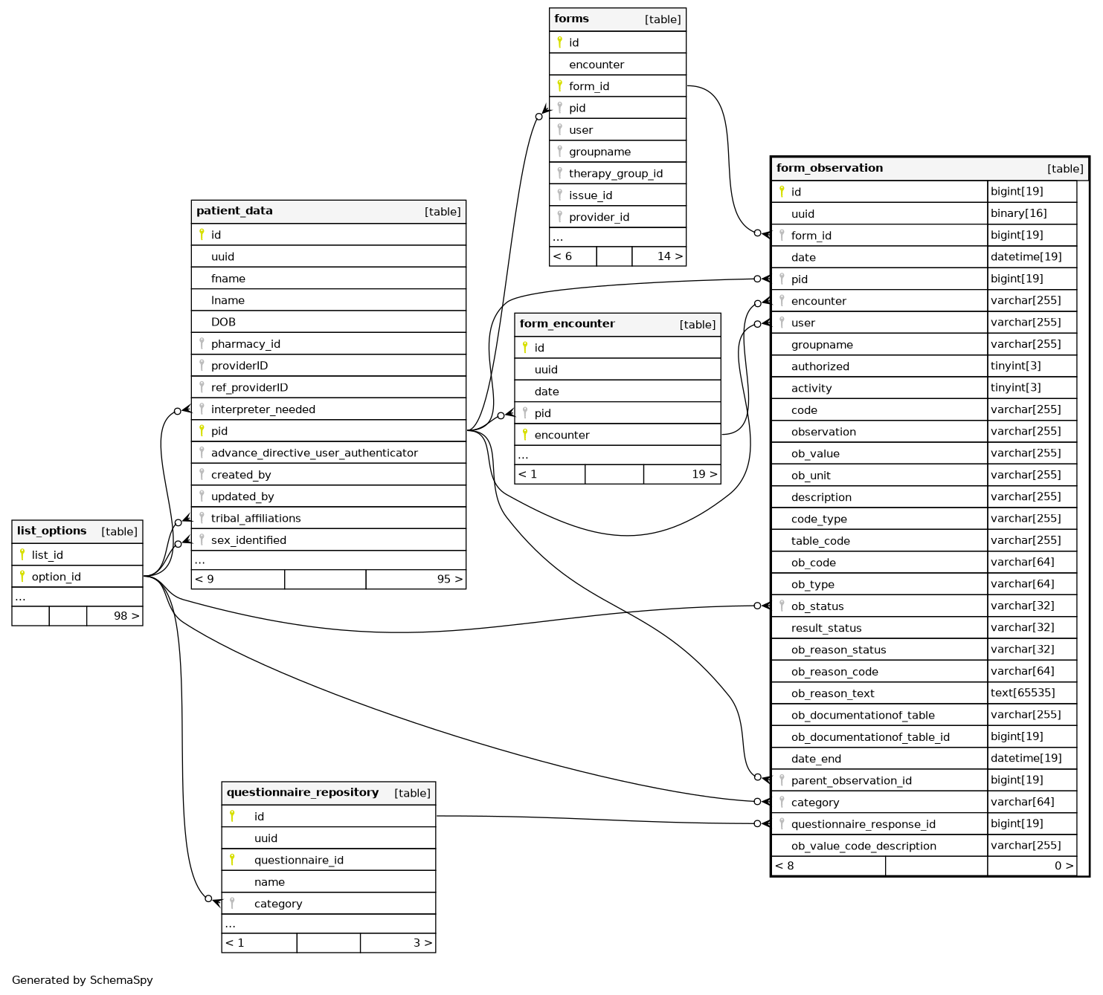1103x995 pixels.
Task: Click the yellow key icon beside questionnaire_id
Action: pyautogui.click(x=232, y=860)
